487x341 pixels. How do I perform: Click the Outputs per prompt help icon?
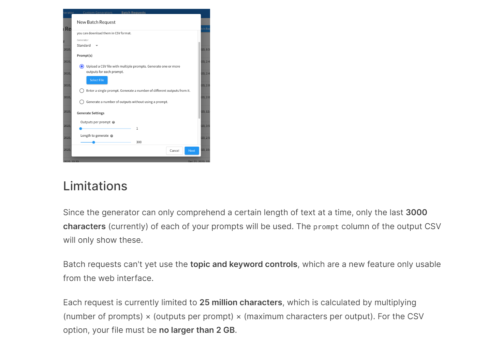[114, 122]
